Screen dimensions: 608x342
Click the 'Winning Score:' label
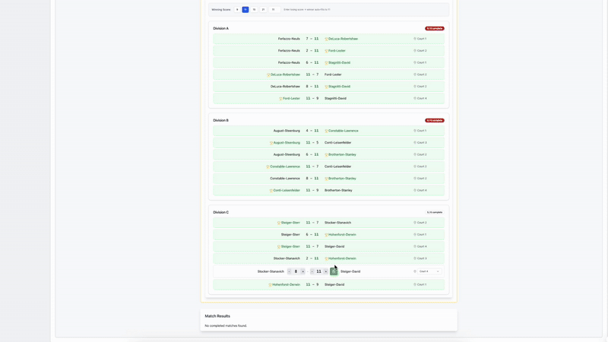coord(221,10)
